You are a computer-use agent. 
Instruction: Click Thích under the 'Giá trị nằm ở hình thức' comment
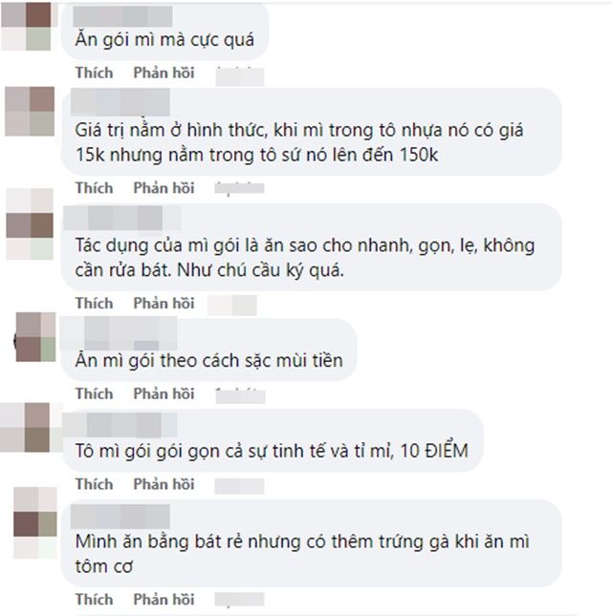pyautogui.click(x=94, y=188)
